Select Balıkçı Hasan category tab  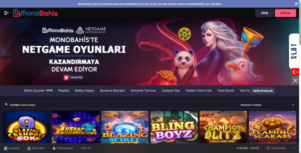click(85, 91)
